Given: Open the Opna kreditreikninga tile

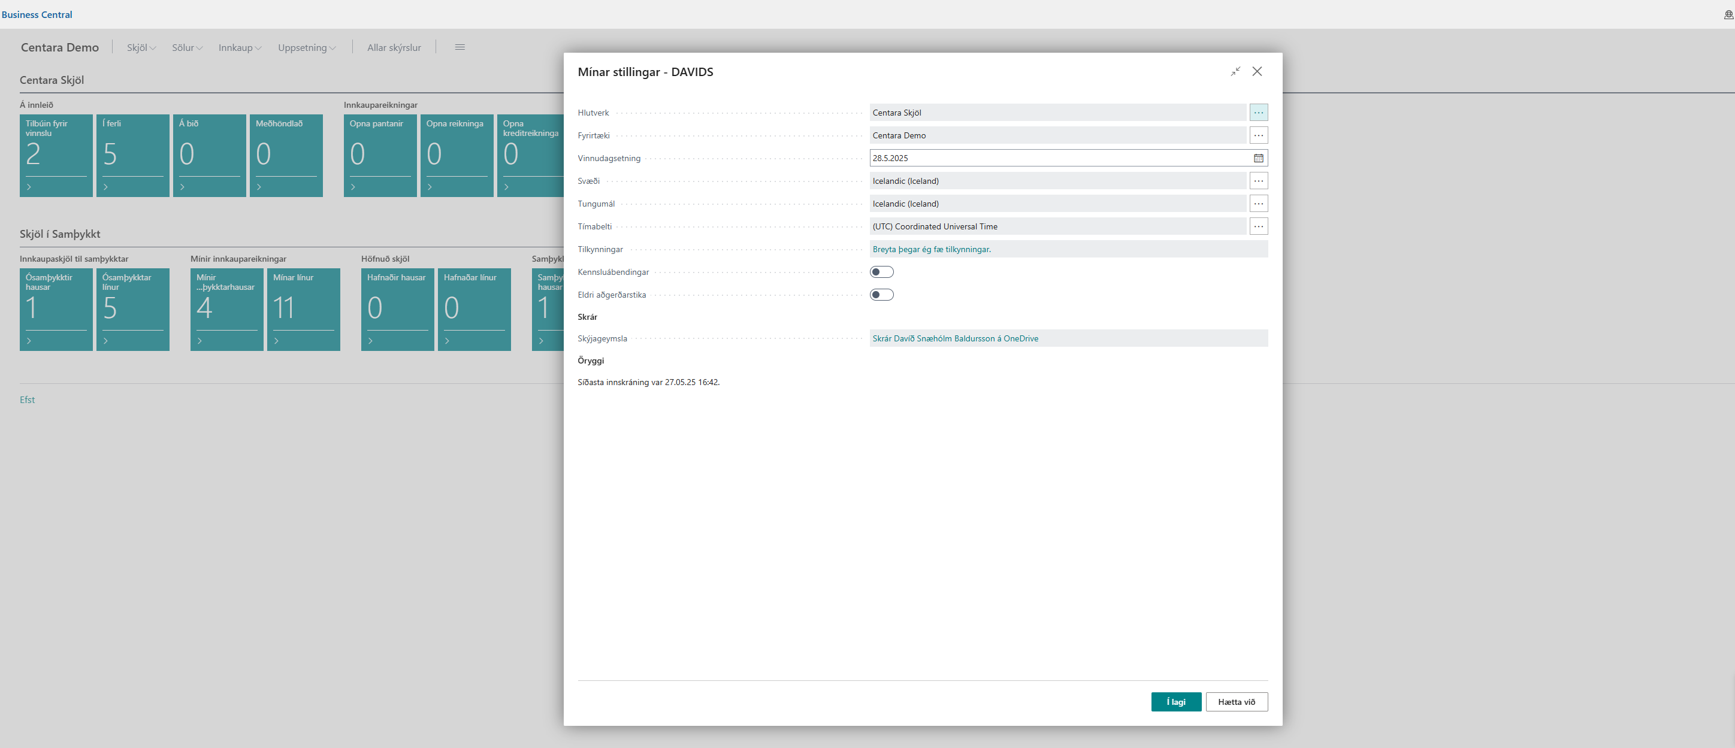Looking at the screenshot, I should 531,156.
